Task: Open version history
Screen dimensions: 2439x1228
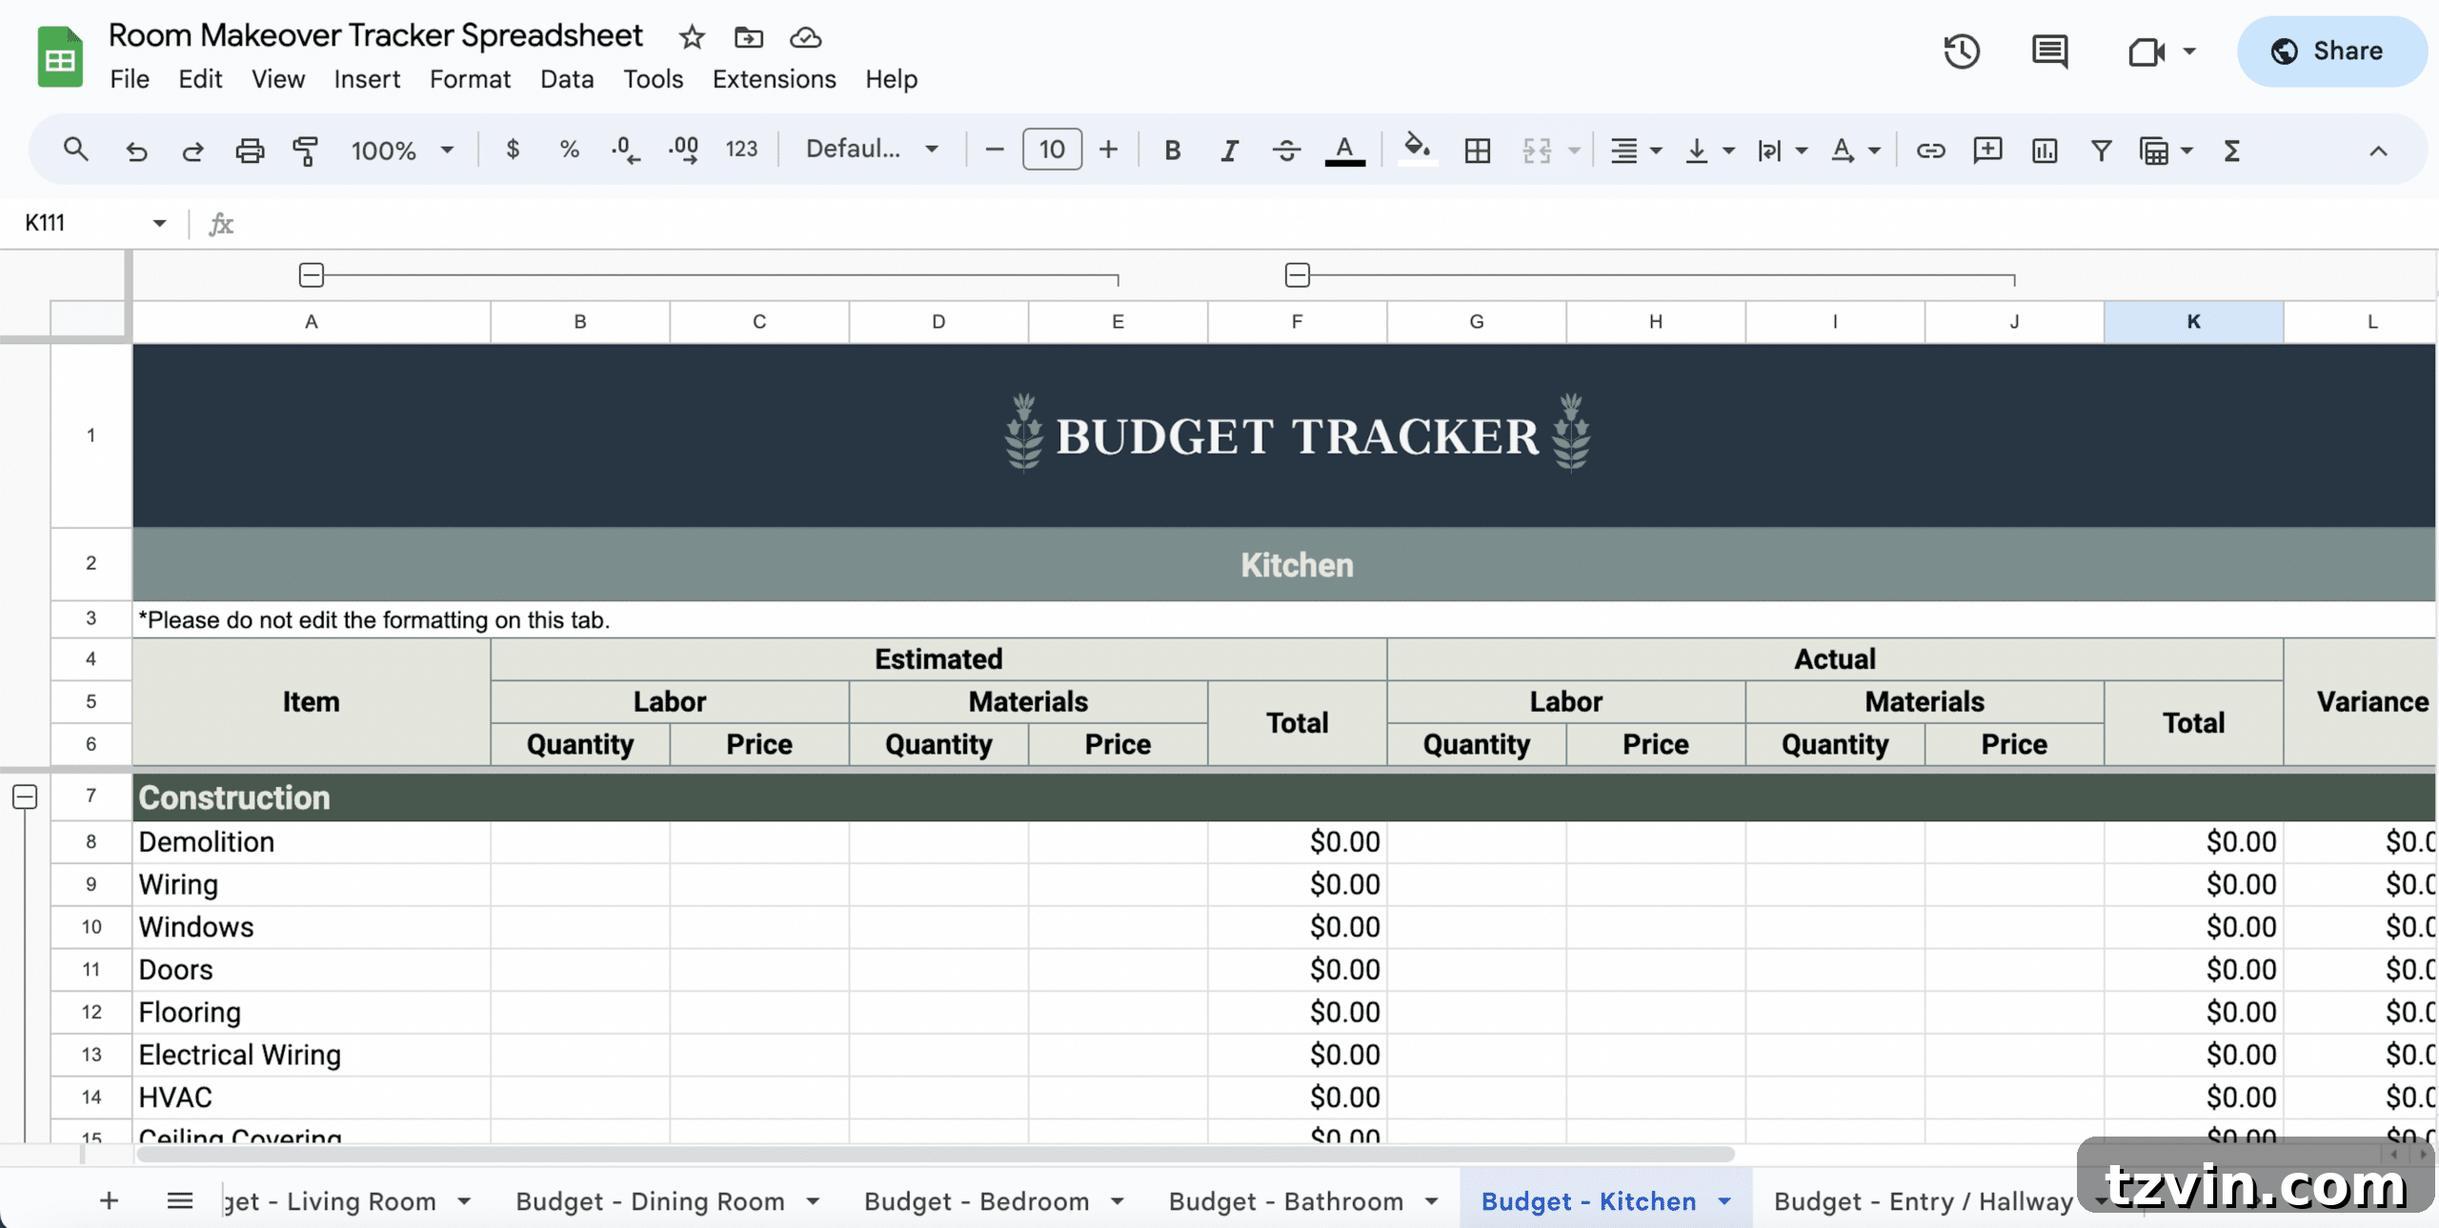Action: 1962,51
